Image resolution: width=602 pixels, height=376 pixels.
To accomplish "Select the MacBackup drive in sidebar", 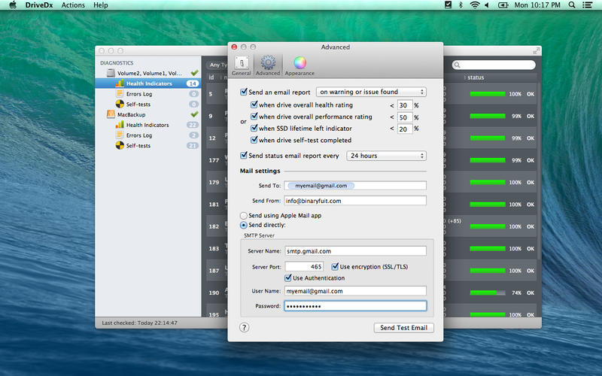I will tap(148, 114).
